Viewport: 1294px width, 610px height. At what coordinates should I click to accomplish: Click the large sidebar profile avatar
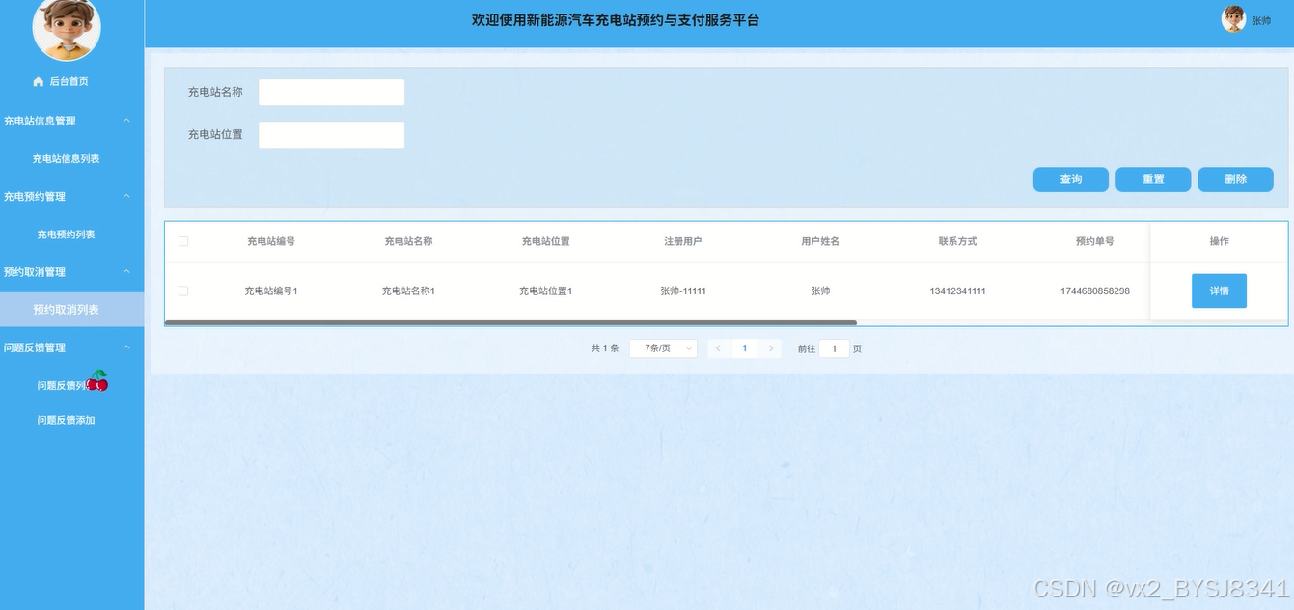click(67, 28)
